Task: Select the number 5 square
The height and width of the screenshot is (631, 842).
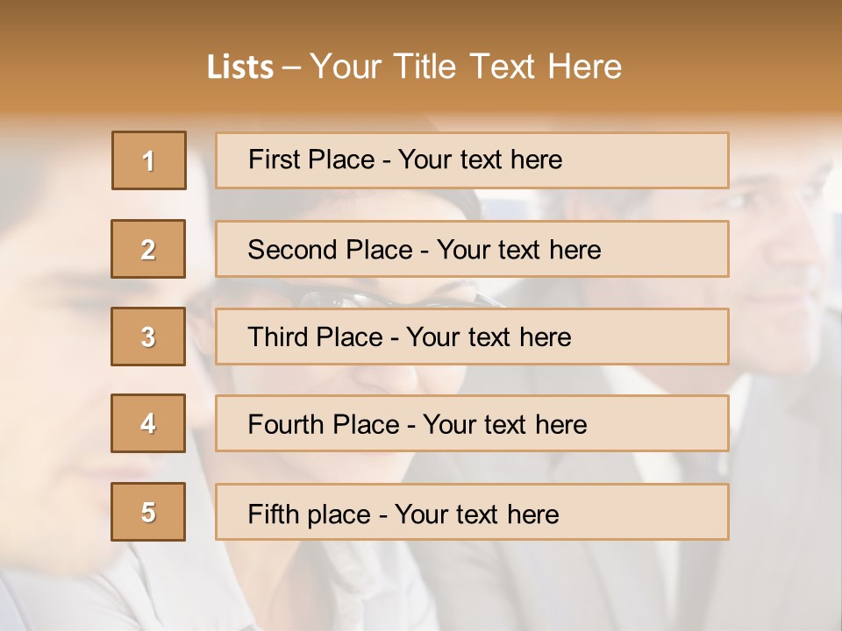Action: pos(148,512)
